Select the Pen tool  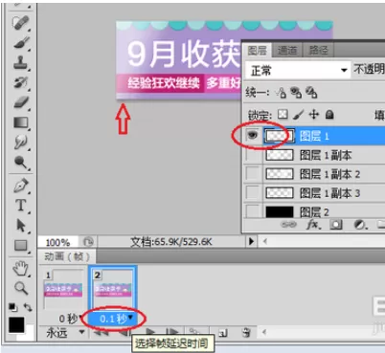click(x=21, y=186)
